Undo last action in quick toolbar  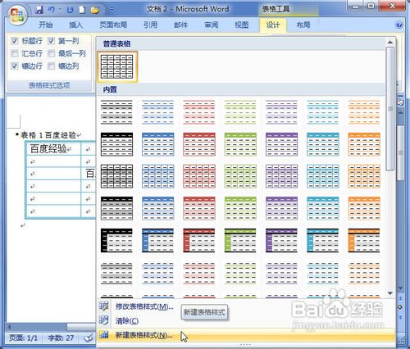click(x=51, y=10)
